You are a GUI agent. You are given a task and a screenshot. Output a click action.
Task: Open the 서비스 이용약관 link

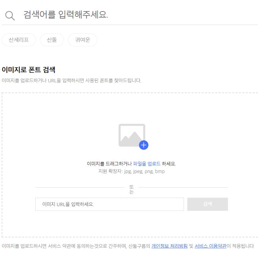pyautogui.click(x=210, y=246)
